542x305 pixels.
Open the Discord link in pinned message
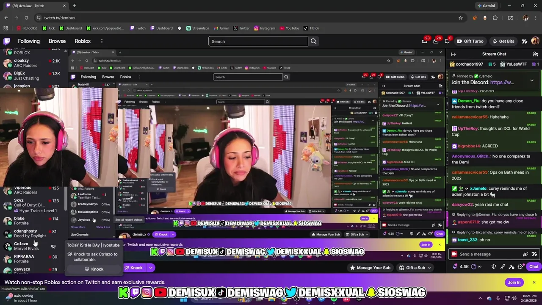pos(502,83)
